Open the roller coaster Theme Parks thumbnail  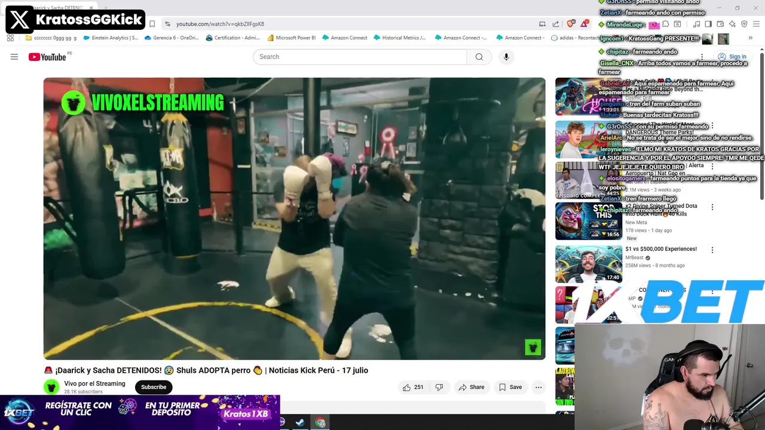pyautogui.click(x=588, y=140)
